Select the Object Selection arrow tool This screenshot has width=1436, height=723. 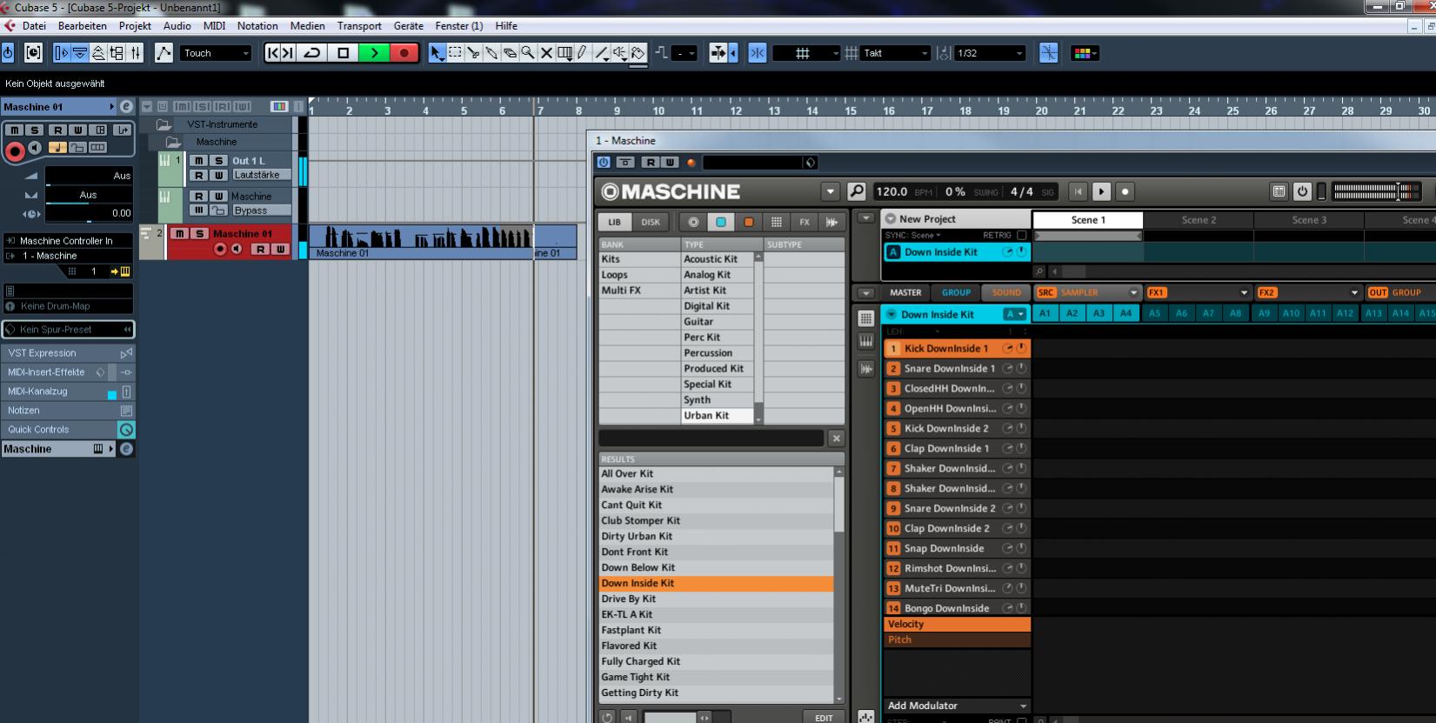point(437,53)
